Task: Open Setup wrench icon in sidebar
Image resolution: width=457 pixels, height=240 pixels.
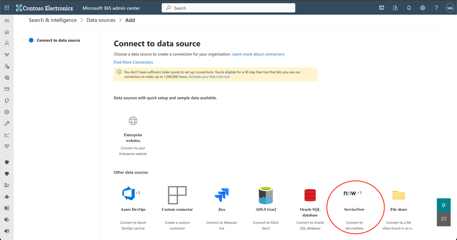Action: click(x=7, y=124)
